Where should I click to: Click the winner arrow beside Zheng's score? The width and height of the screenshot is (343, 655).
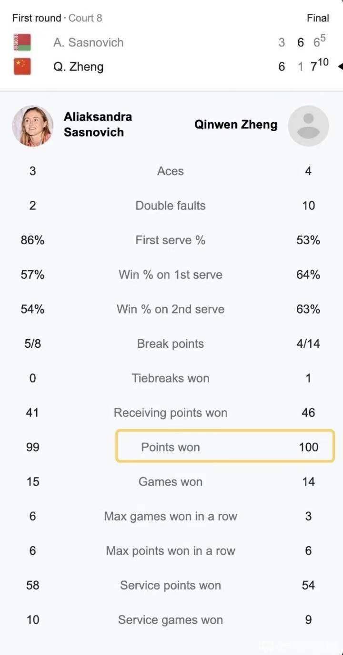coord(340,67)
